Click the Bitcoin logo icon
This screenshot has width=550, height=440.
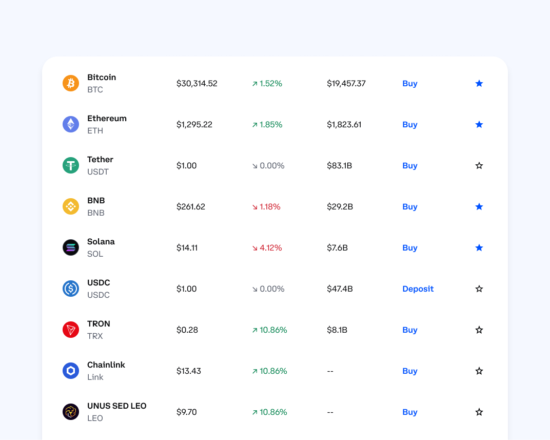[71, 83]
